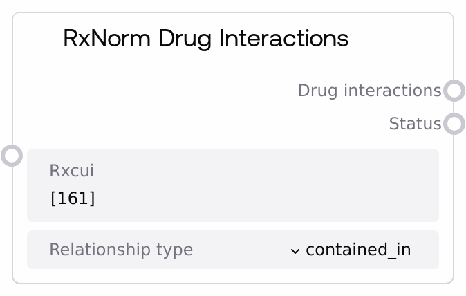
Task: Click the word RxNorm in the node title
Action: [x=107, y=39]
